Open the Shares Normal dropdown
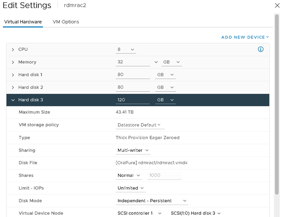Screen dimensions: 282x217 point(129,175)
